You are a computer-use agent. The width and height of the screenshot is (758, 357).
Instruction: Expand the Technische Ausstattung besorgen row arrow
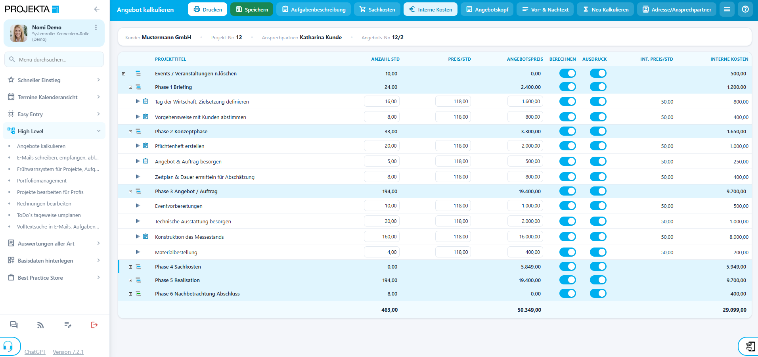138,221
